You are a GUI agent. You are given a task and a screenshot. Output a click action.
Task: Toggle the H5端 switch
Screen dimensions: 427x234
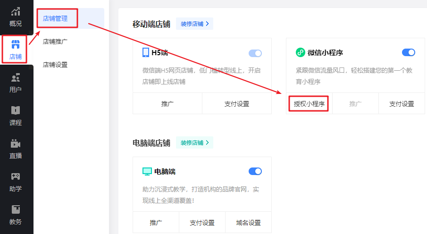(x=255, y=53)
